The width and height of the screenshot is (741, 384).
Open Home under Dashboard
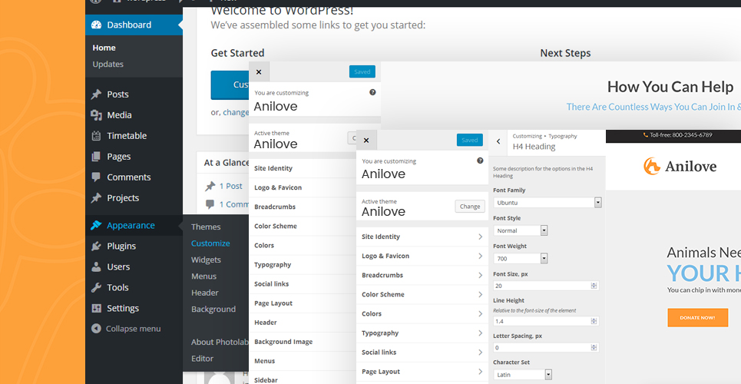[104, 48]
